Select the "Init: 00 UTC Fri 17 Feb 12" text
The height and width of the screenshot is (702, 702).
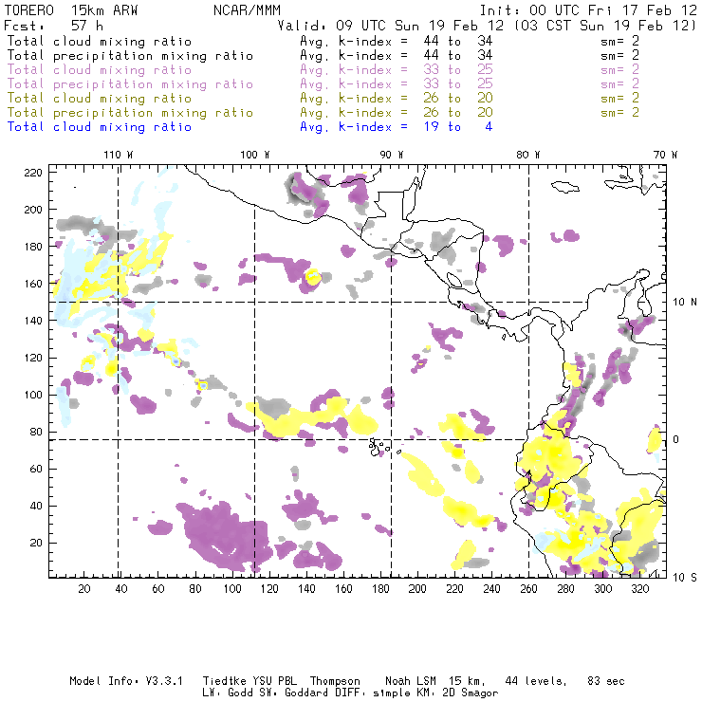(x=588, y=10)
